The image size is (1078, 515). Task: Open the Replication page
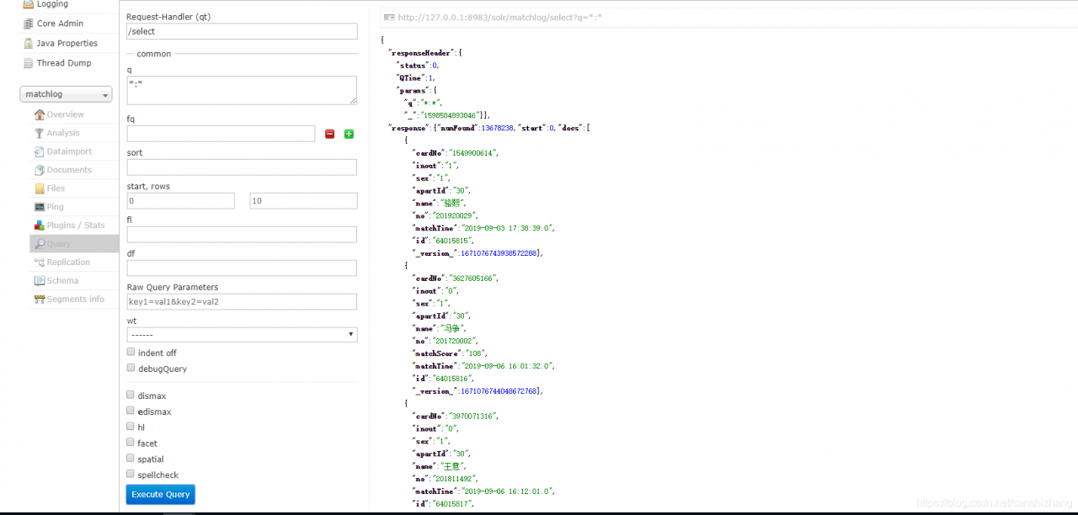(68, 263)
